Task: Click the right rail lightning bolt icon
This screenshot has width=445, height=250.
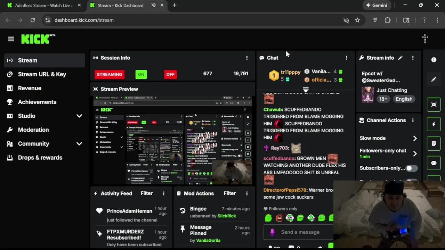Action: click(434, 124)
